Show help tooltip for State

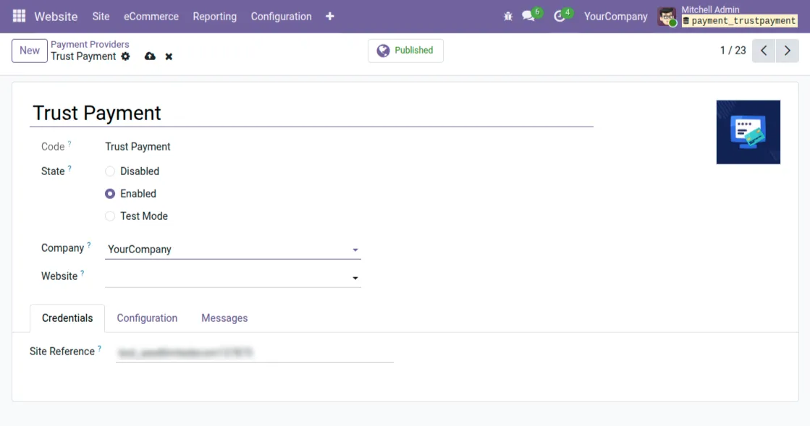(x=69, y=169)
